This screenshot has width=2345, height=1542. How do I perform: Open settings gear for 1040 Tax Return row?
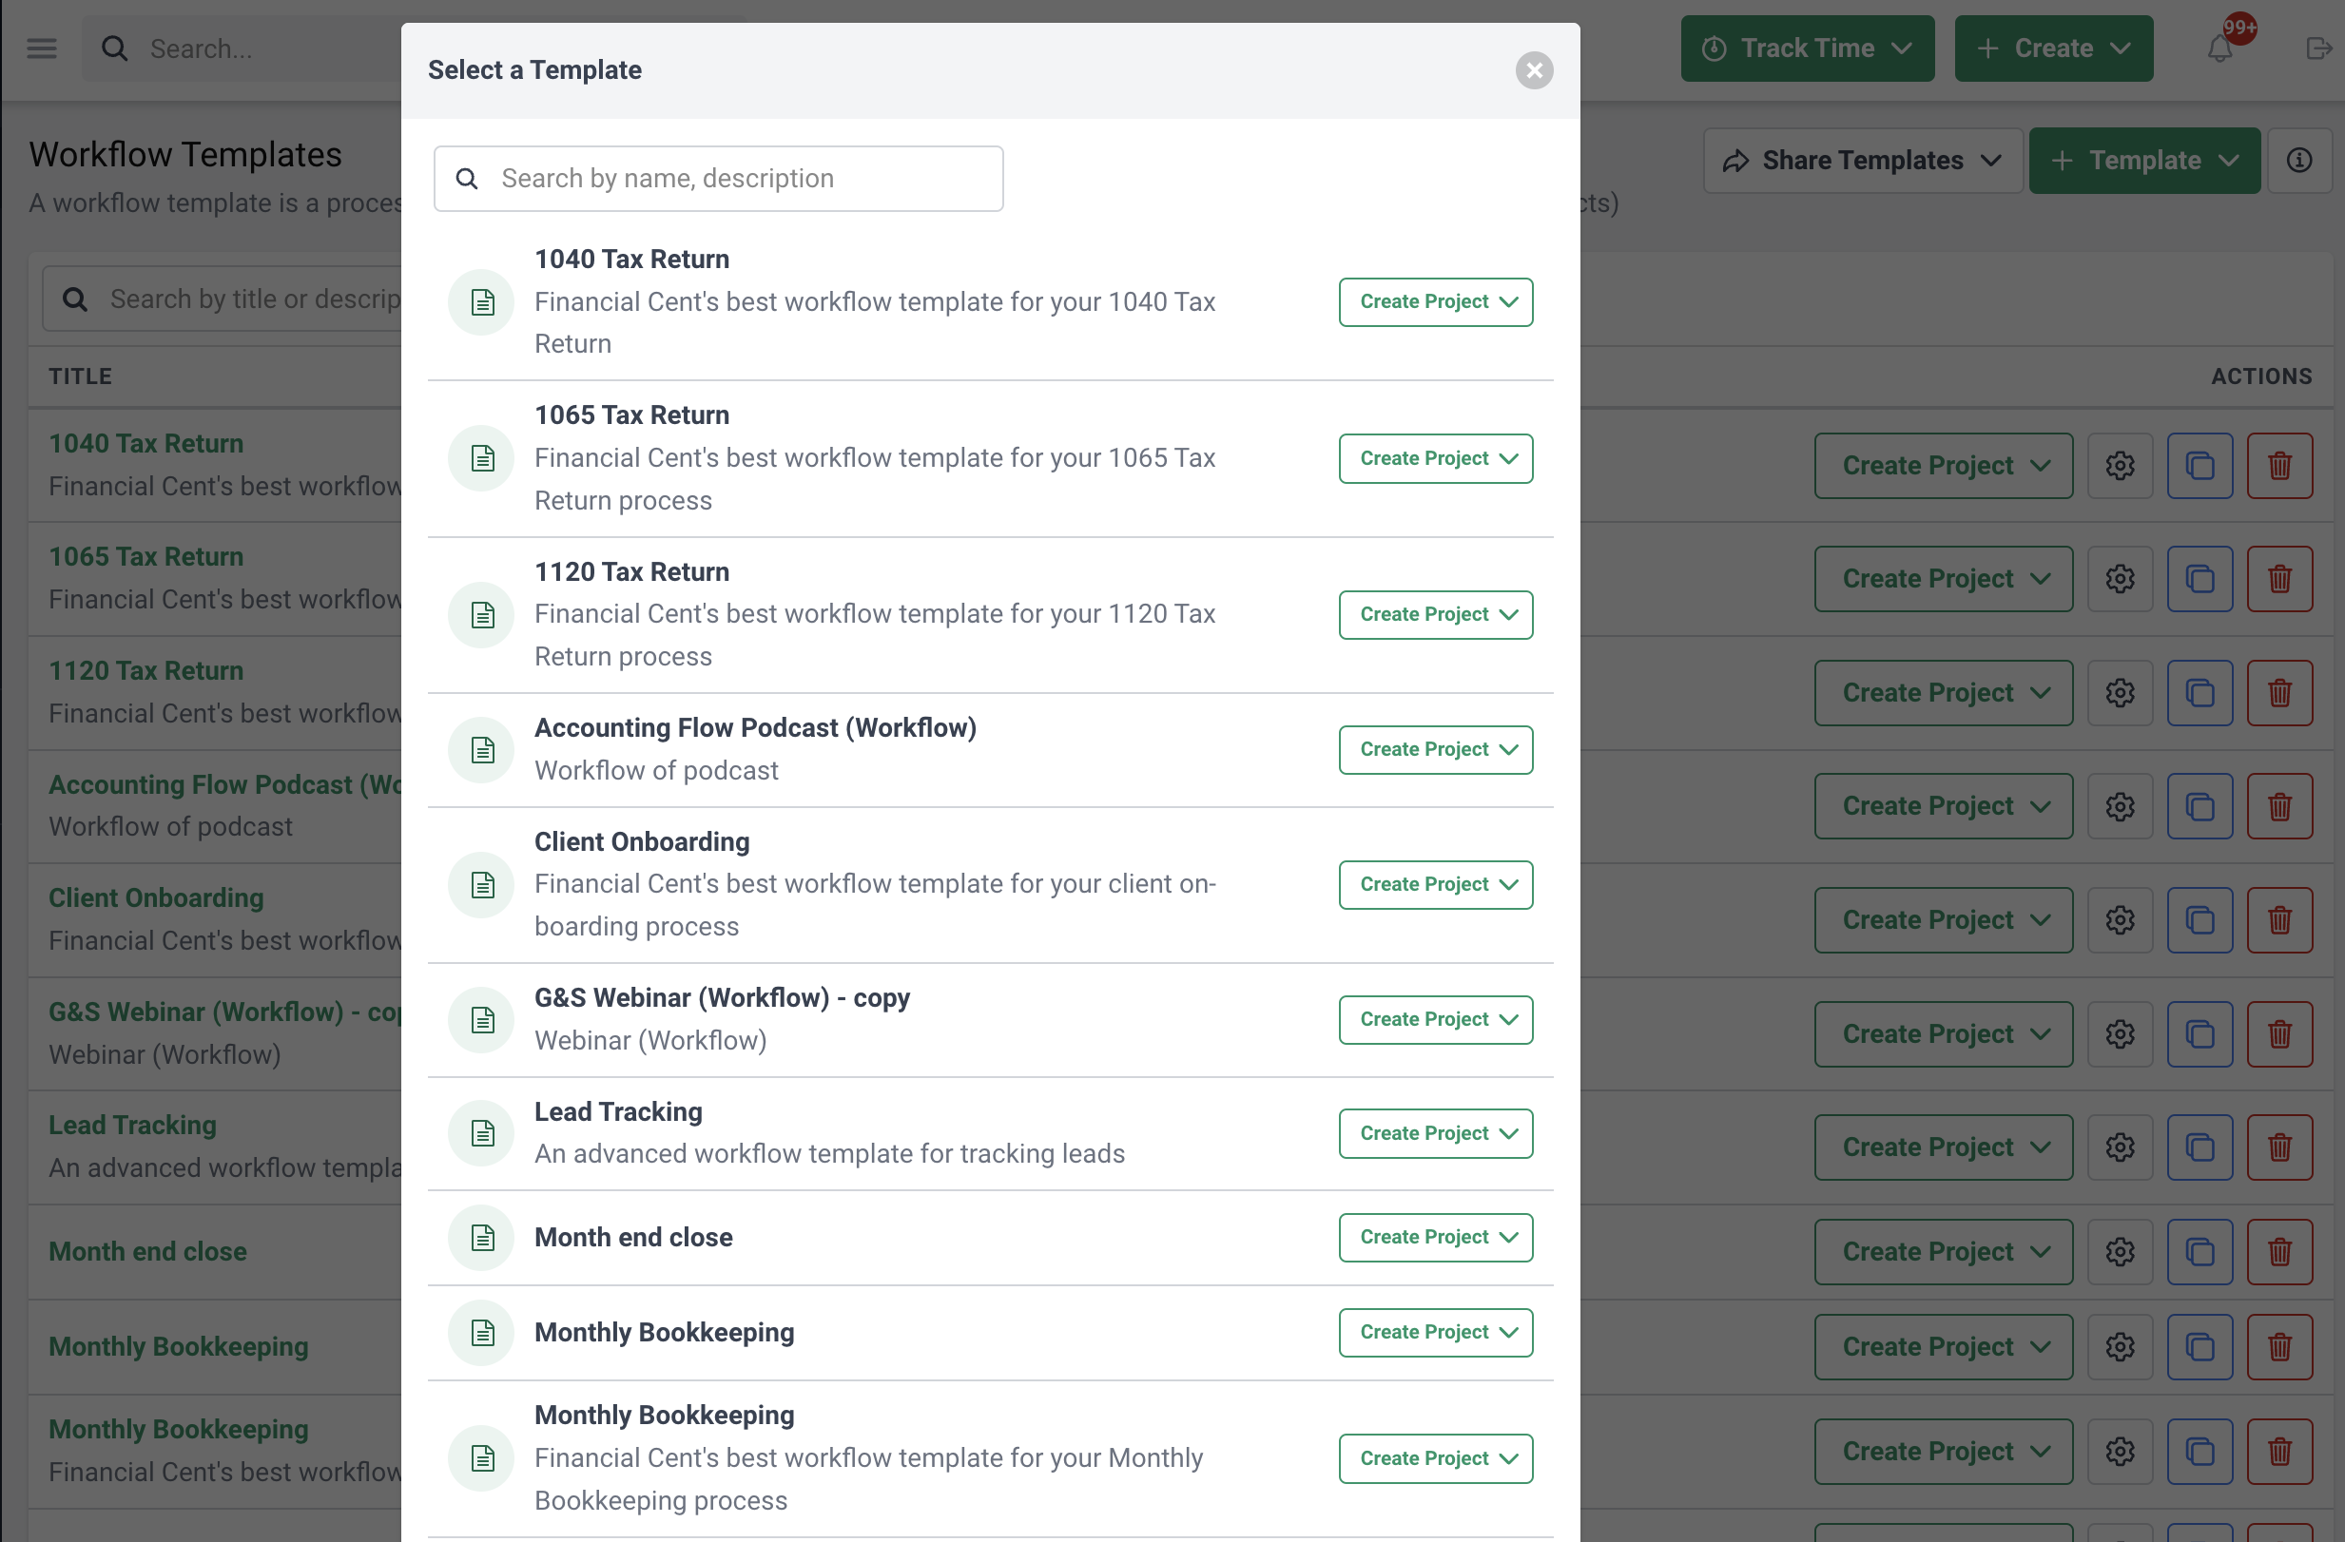point(2120,466)
